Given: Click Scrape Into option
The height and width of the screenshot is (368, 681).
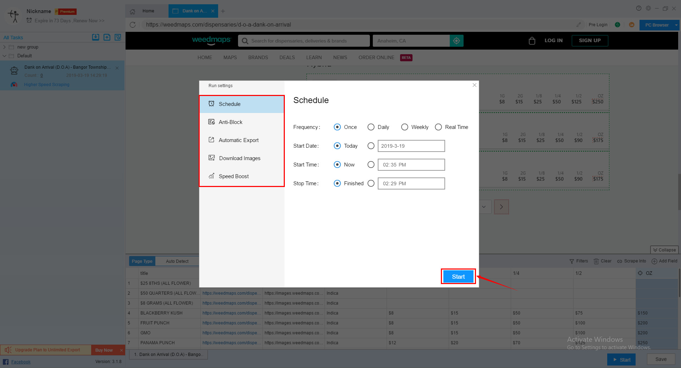Looking at the screenshot, I should (x=631, y=261).
